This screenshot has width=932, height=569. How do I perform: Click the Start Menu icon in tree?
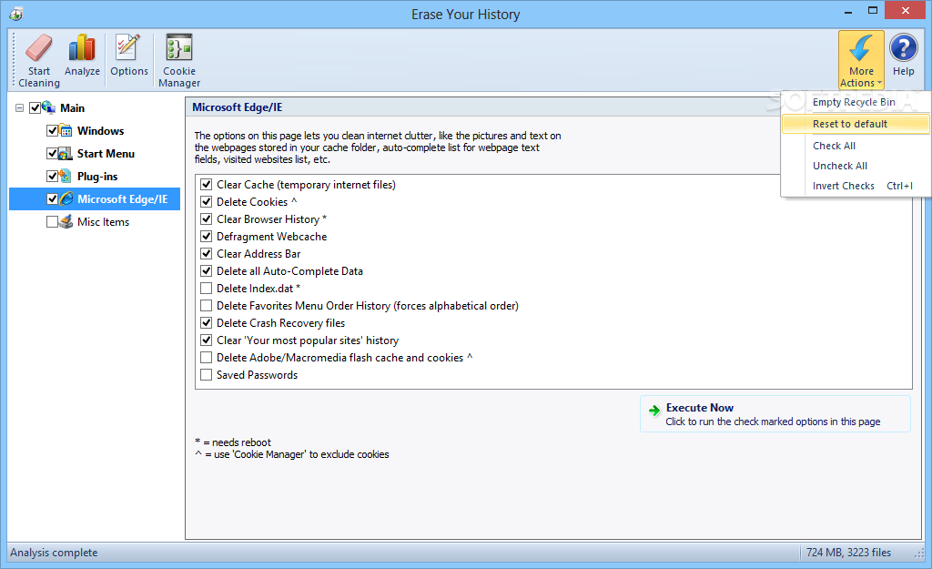(66, 153)
